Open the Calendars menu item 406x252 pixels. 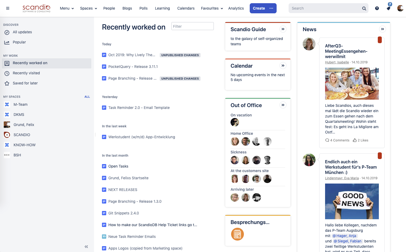click(x=186, y=8)
